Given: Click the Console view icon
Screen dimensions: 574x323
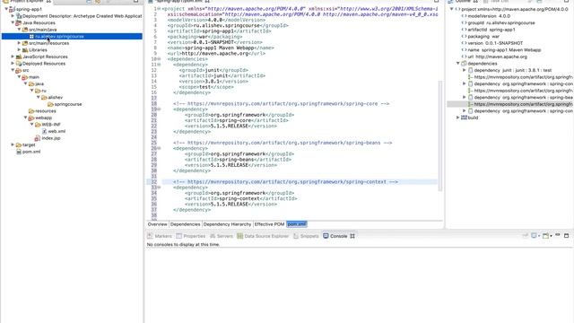Looking at the screenshot, I should (x=326, y=236).
